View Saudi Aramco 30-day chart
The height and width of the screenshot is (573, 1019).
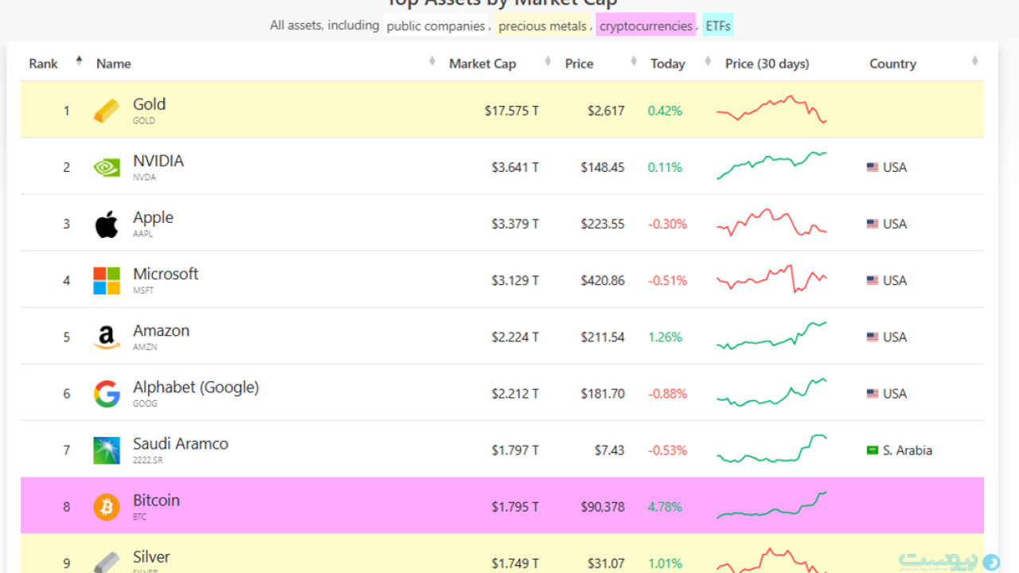pyautogui.click(x=771, y=449)
